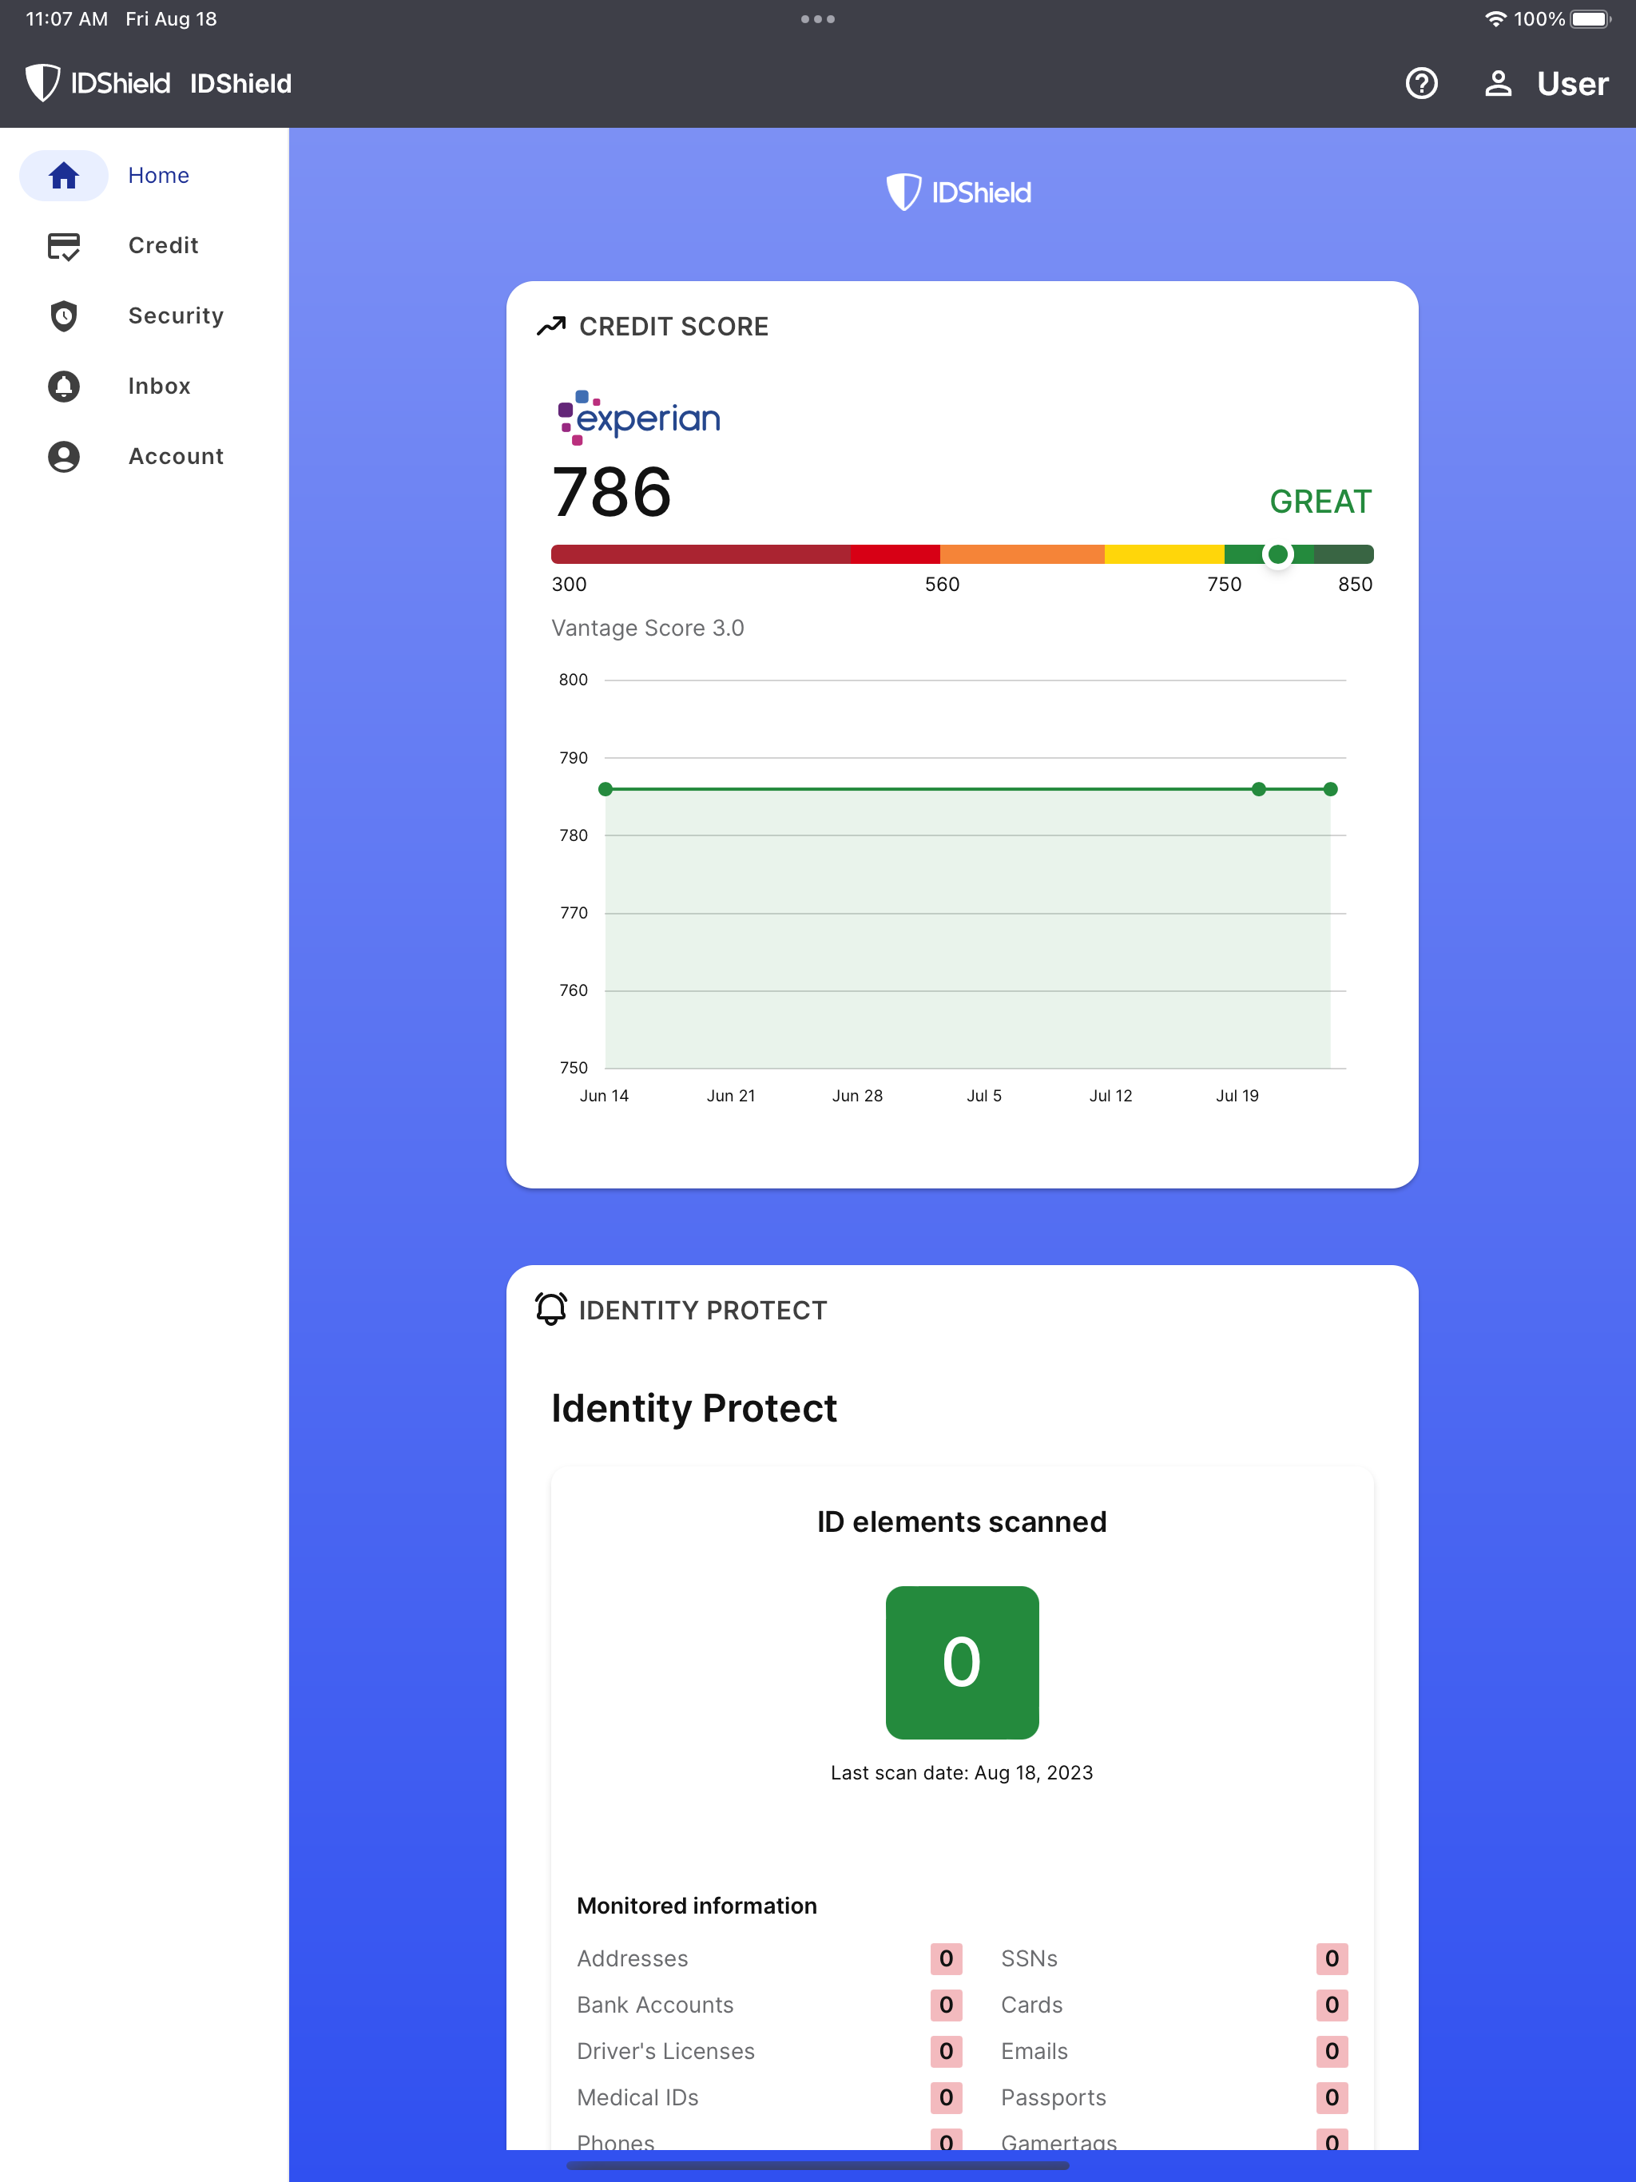Click the Bank Accounts row label
This screenshot has width=1636, height=2182.
(x=655, y=2005)
